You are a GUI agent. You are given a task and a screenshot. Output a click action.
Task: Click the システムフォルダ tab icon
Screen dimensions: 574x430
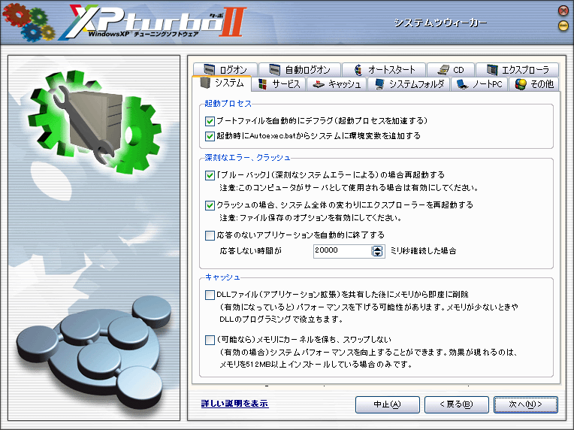pyautogui.click(x=379, y=84)
